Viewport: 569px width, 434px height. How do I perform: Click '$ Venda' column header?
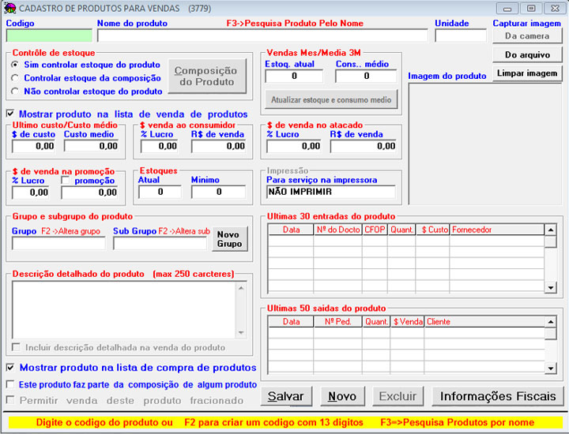click(x=407, y=322)
